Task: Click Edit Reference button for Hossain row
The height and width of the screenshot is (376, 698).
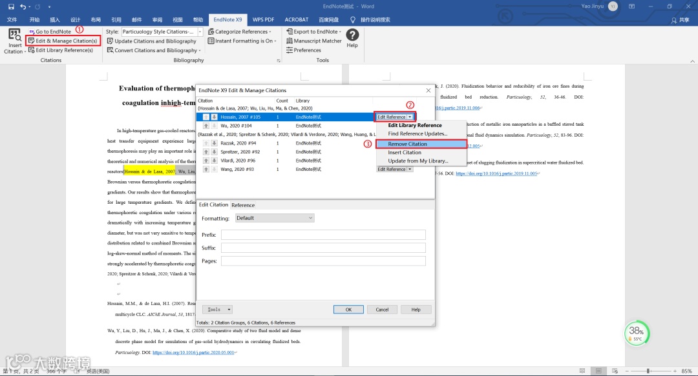Action: [x=392, y=117]
